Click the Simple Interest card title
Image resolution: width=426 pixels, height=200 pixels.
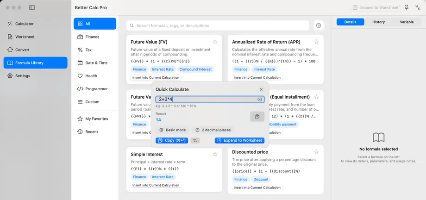click(147, 154)
